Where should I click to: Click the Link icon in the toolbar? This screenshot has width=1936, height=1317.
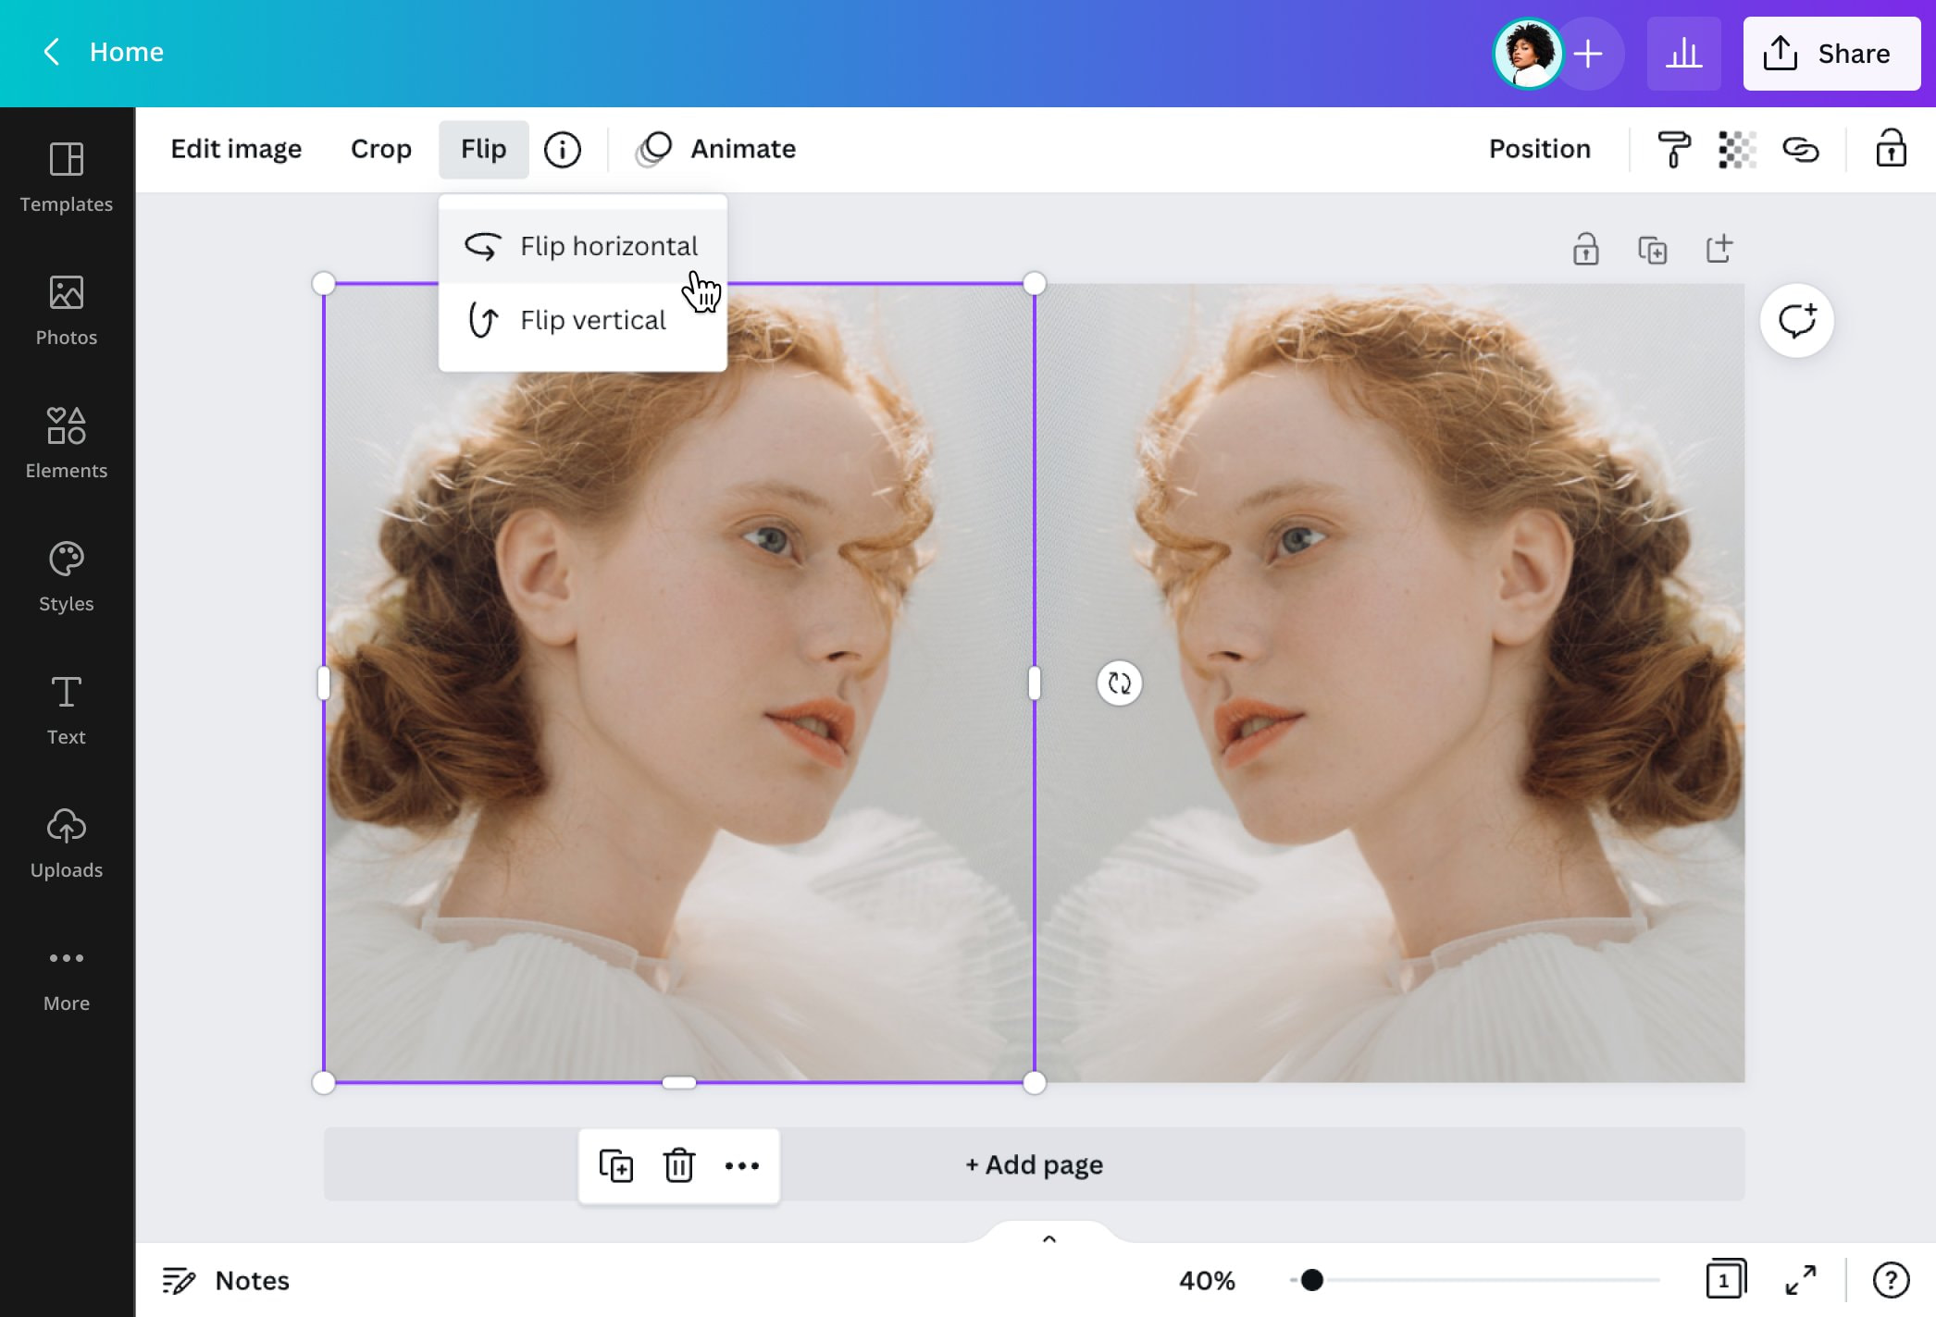click(1799, 148)
